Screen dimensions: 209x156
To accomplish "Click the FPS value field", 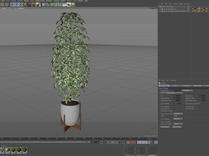I will pos(177,96).
